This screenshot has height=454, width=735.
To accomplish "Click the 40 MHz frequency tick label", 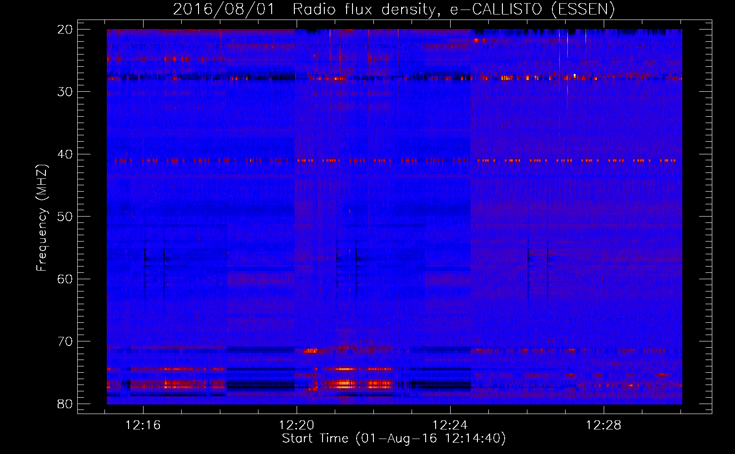I will (x=65, y=154).
